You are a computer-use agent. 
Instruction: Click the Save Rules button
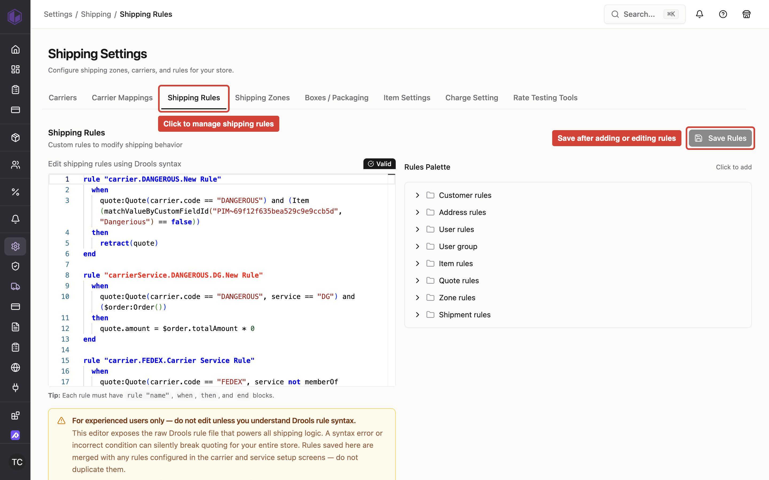(720, 138)
